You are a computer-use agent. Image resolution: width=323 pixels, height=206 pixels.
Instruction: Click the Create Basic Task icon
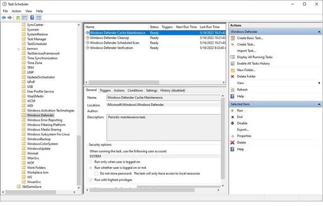click(x=233, y=38)
